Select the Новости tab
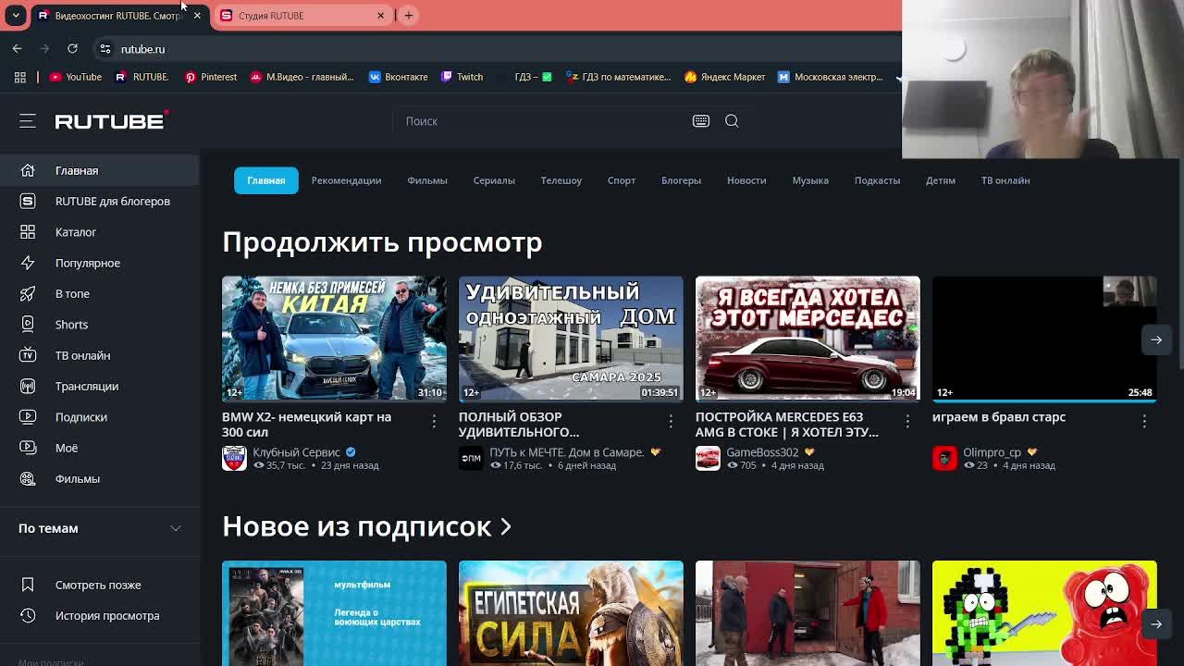 click(746, 180)
